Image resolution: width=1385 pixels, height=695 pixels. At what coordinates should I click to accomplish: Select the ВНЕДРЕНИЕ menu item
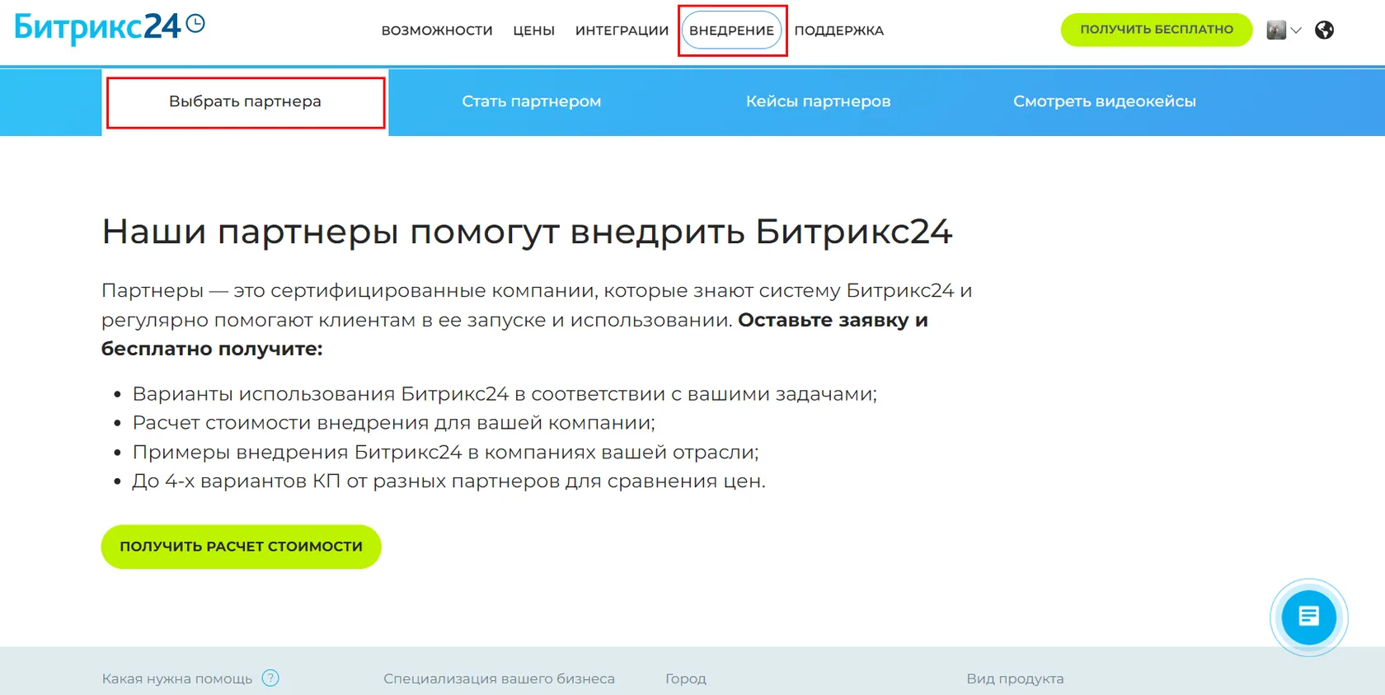tap(731, 31)
